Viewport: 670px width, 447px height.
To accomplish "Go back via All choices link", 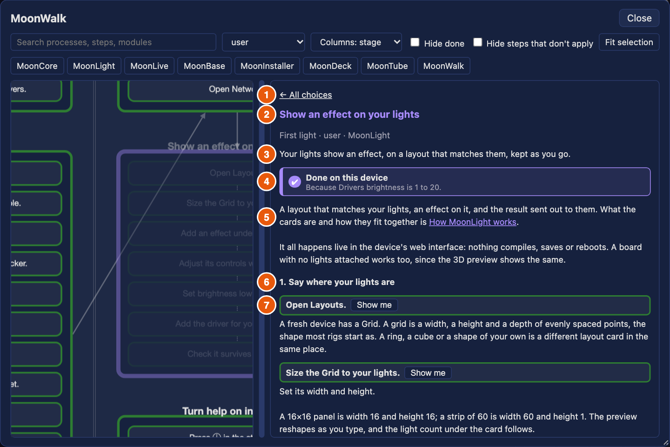I will pos(306,95).
